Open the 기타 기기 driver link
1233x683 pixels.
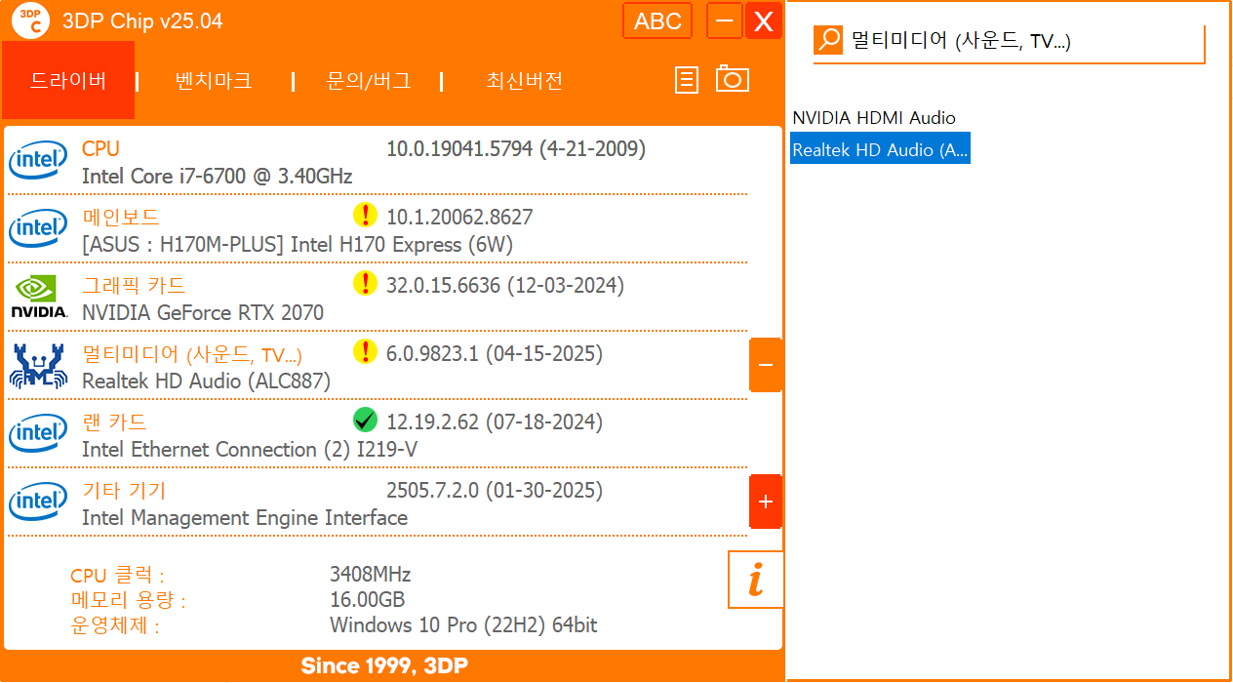[x=124, y=490]
